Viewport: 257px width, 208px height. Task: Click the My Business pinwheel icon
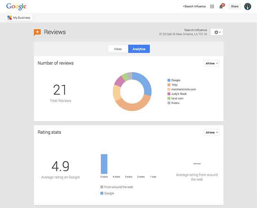click(10, 17)
